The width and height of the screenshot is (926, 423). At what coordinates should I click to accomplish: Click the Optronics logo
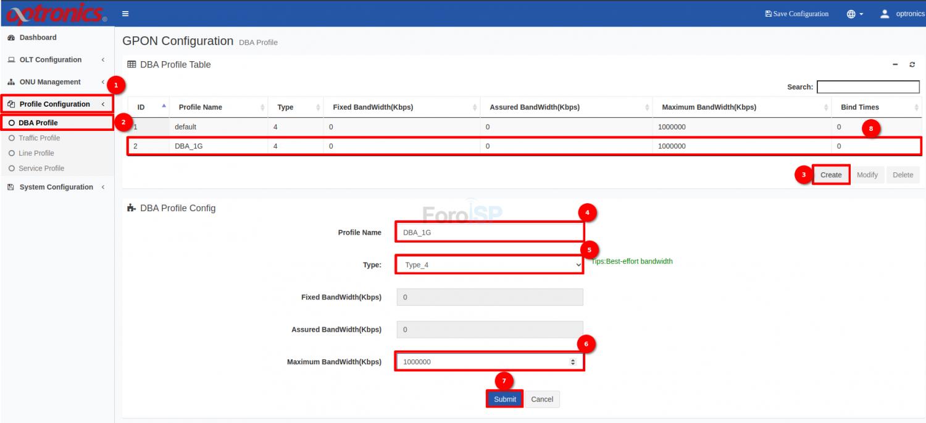tap(56, 13)
